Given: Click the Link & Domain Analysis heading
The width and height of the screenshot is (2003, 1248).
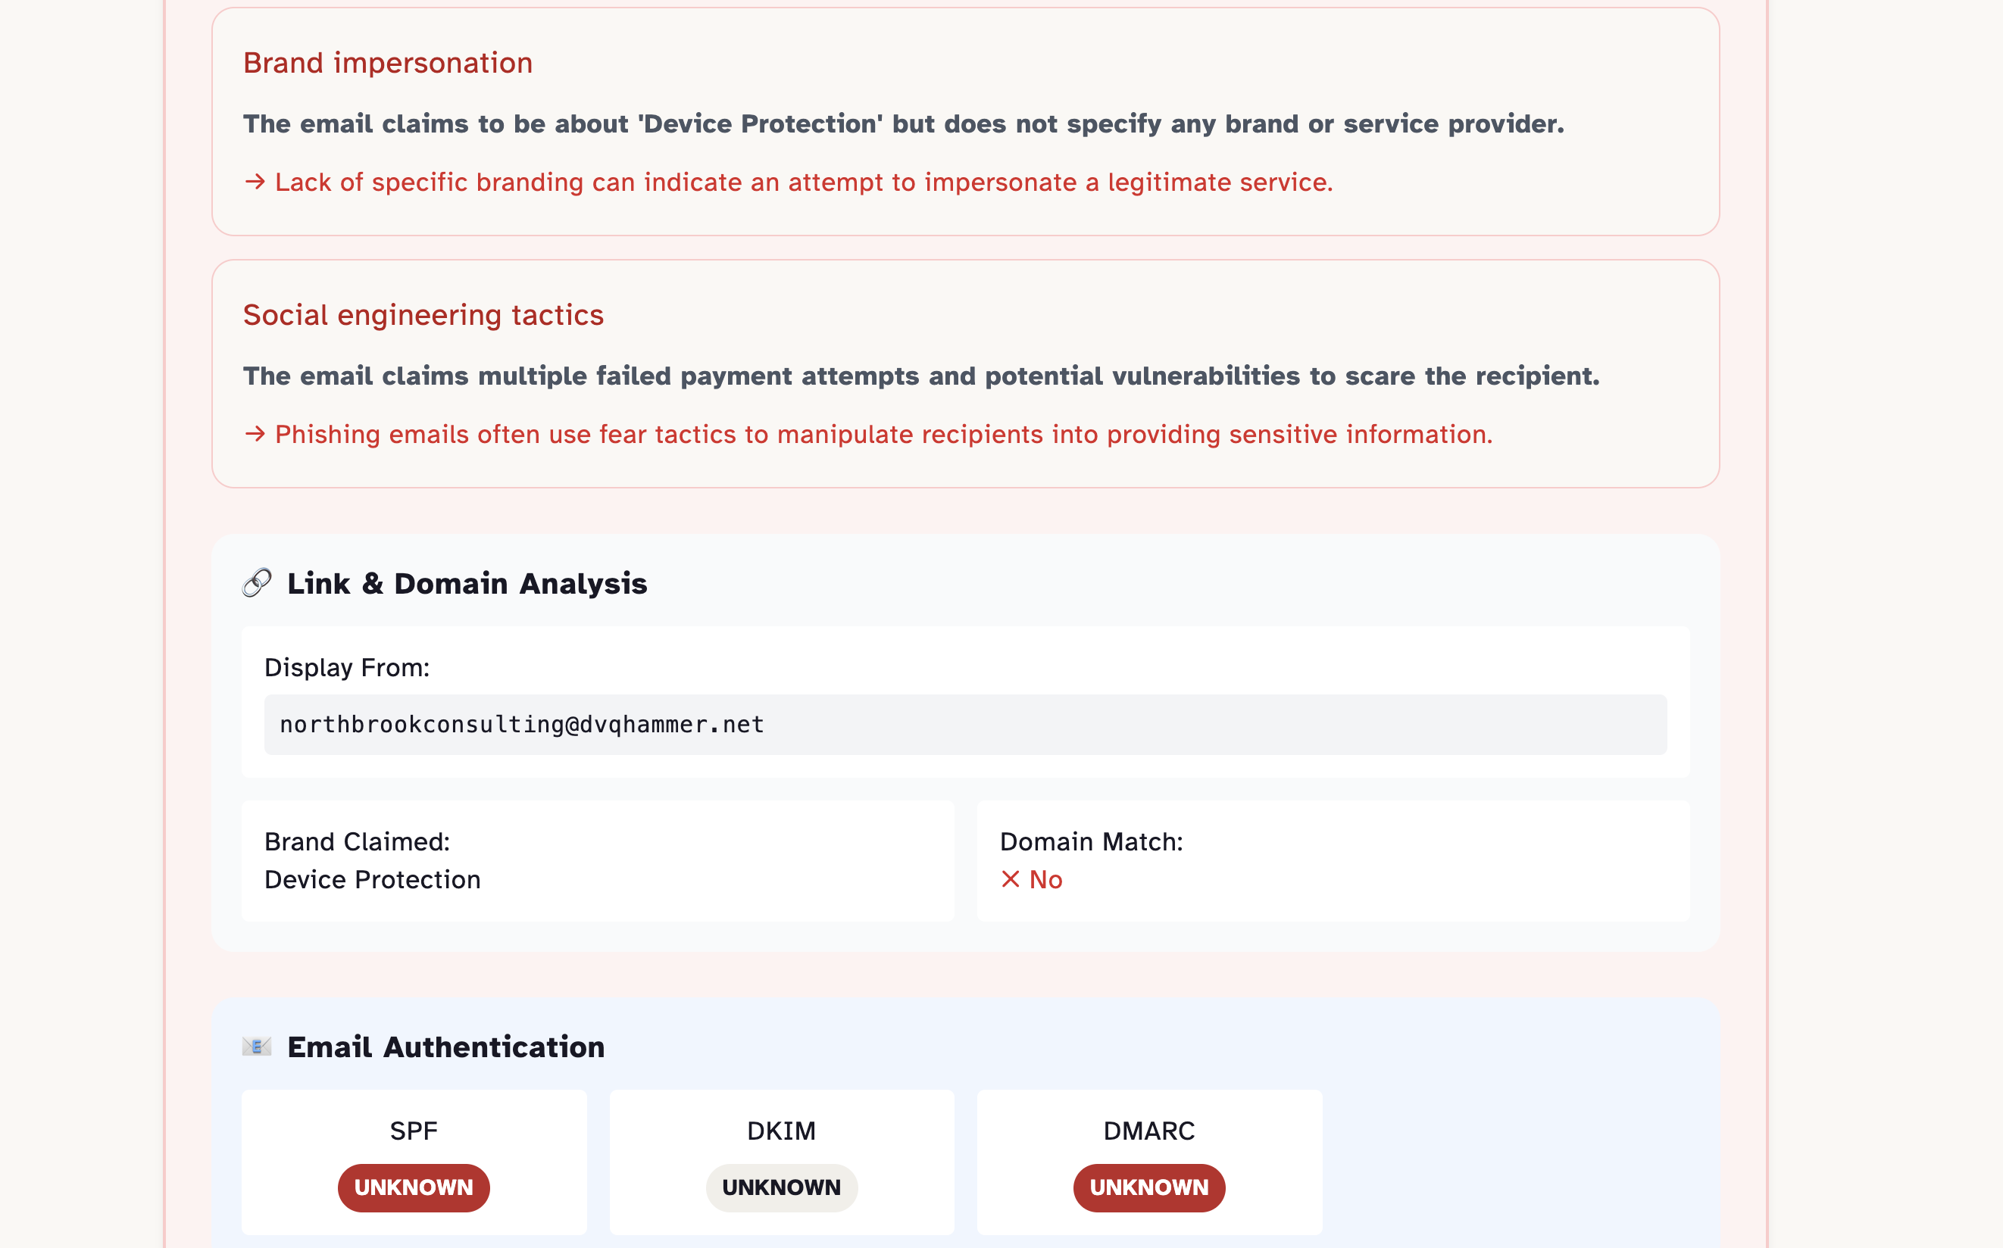Looking at the screenshot, I should (x=467, y=584).
